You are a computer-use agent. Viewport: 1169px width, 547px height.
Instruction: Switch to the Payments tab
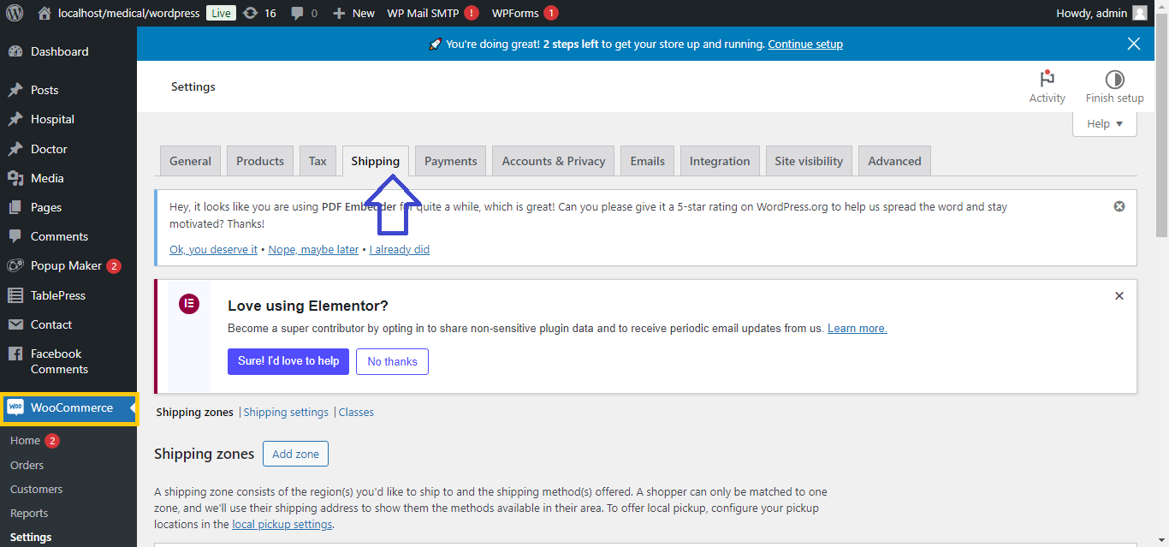451,161
